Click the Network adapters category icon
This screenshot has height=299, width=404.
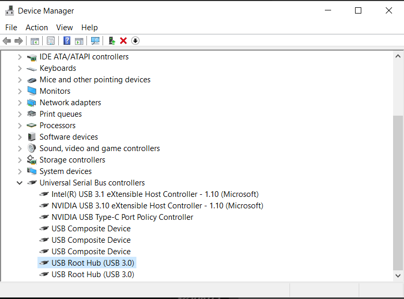coord(32,103)
